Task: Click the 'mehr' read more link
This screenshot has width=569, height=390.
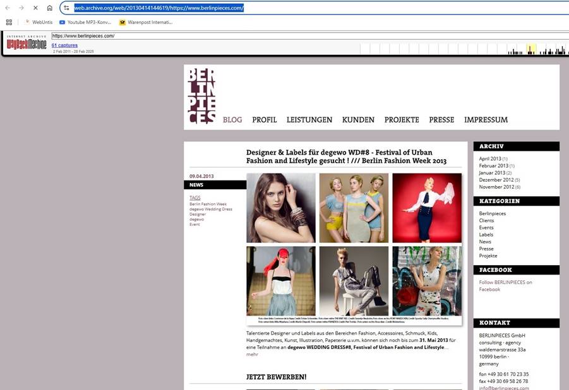Action: pyautogui.click(x=252, y=355)
